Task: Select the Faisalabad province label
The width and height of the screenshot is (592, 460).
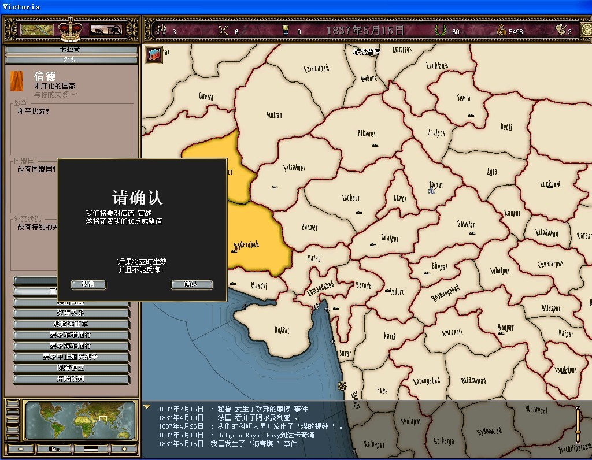Action: click(316, 68)
